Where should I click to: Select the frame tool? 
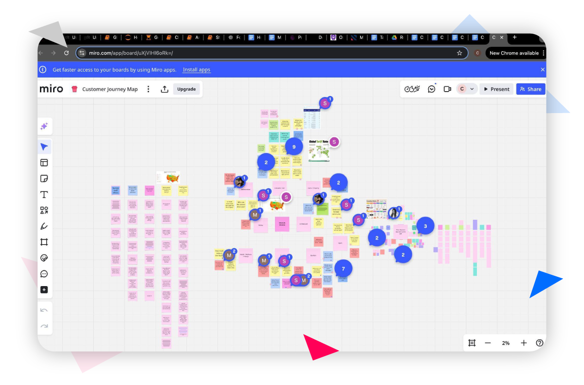point(44,242)
